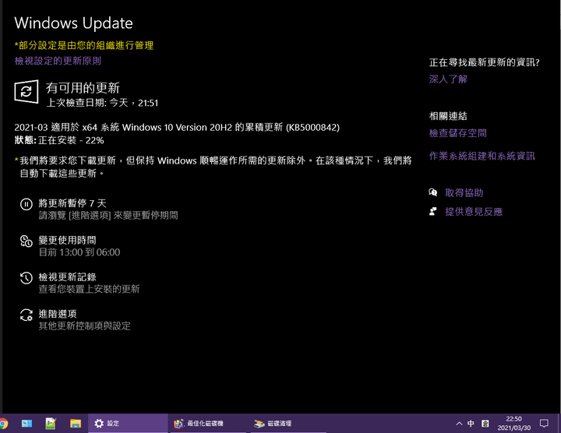561x433 pixels.
Task: Open 提供意見反應 link
Action: (x=474, y=212)
